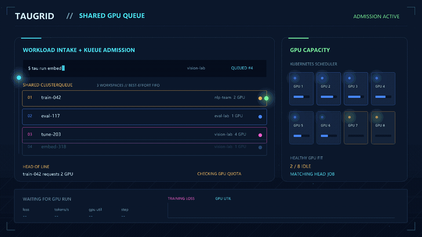The height and width of the screenshot is (237, 422).
Task: Click the tokens/s metric label
Action: pos(62,210)
